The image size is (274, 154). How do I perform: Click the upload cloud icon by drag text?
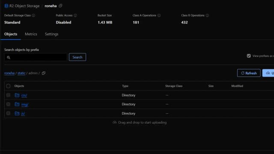click(x=114, y=122)
